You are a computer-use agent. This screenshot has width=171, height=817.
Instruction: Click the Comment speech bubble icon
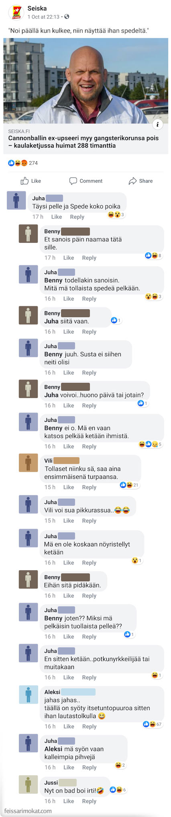point(73,181)
